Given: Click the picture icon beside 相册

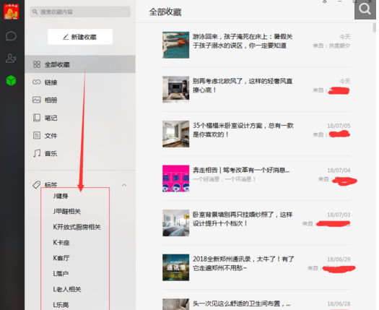Looking at the screenshot, I should (x=37, y=100).
